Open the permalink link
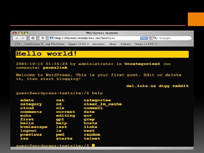 pos(55,68)
